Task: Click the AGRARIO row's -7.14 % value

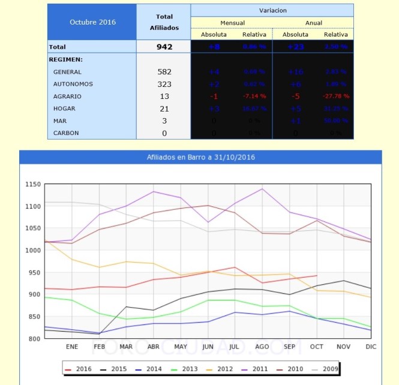Action: tap(254, 97)
